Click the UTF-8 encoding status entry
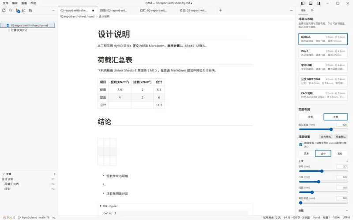This screenshot has width=353, height=220. [346, 217]
